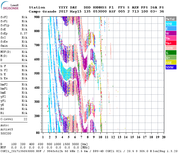Select the hmF2 parameter label
This screenshot has width=178, height=153.
pyautogui.click(x=4, y=84)
